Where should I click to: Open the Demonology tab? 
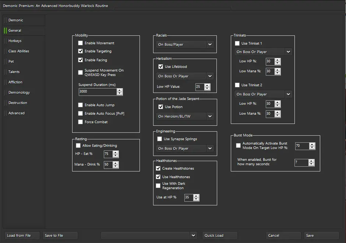(24, 93)
